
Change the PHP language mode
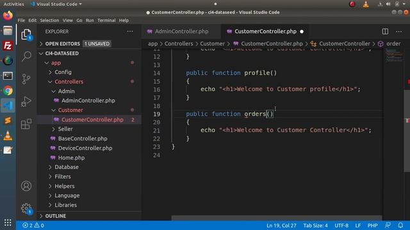tap(372, 226)
